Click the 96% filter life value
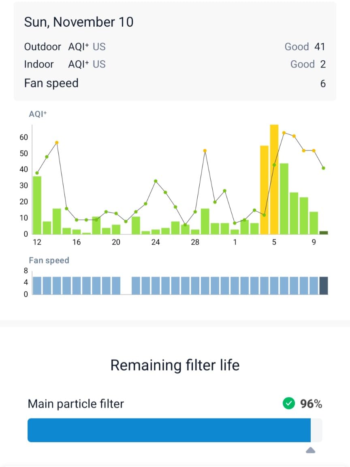 pyautogui.click(x=311, y=403)
